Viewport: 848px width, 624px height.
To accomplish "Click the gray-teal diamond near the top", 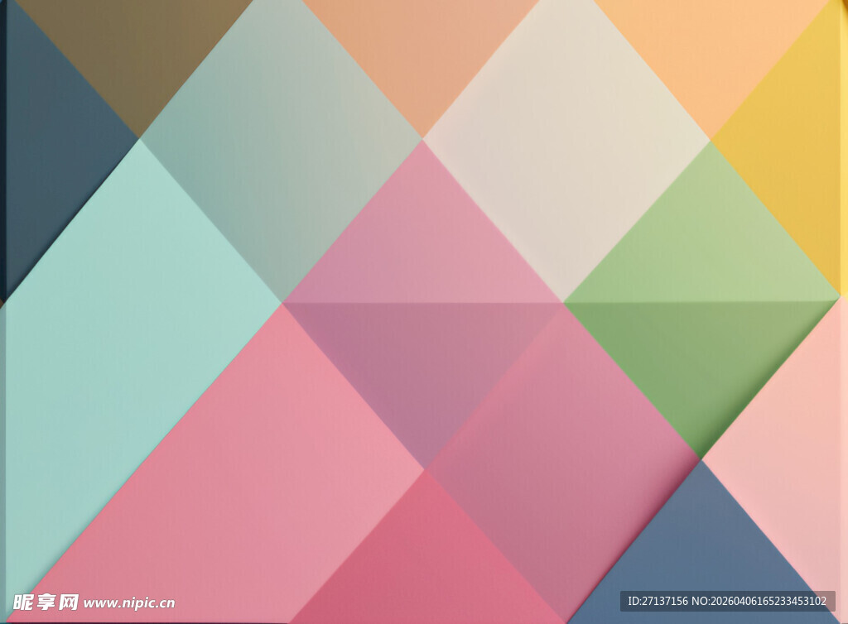I will click(x=282, y=149).
